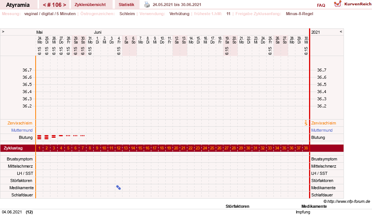Go to cycle number 106 selector

(55, 5)
